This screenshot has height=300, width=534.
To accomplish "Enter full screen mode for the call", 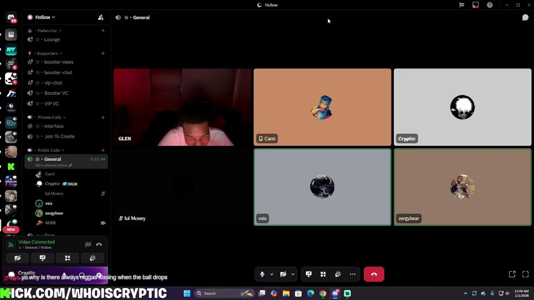I will (525, 274).
